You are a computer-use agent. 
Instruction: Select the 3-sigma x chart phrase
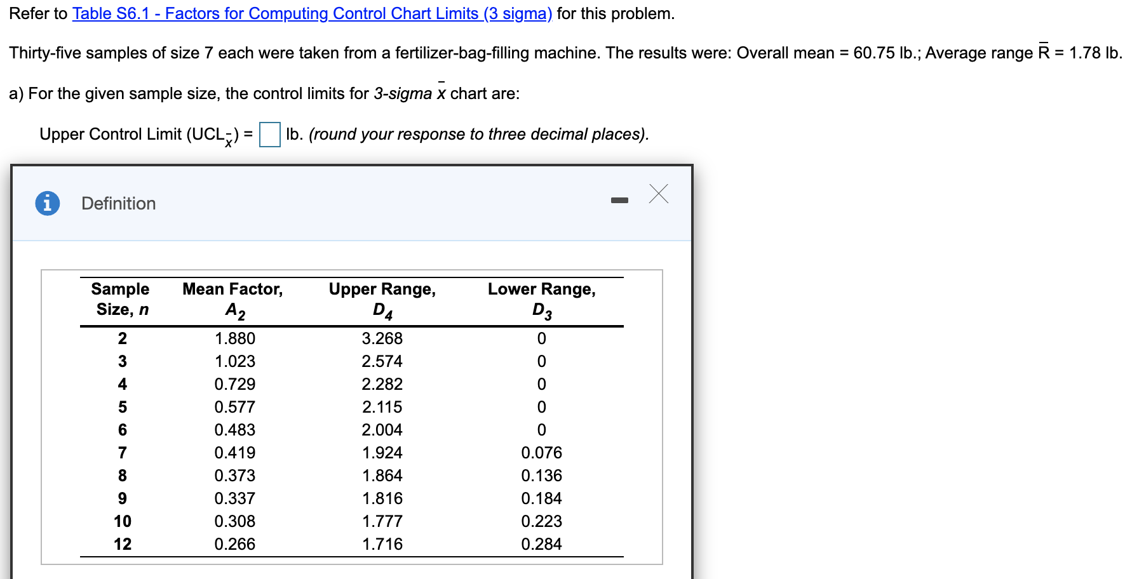(x=409, y=93)
